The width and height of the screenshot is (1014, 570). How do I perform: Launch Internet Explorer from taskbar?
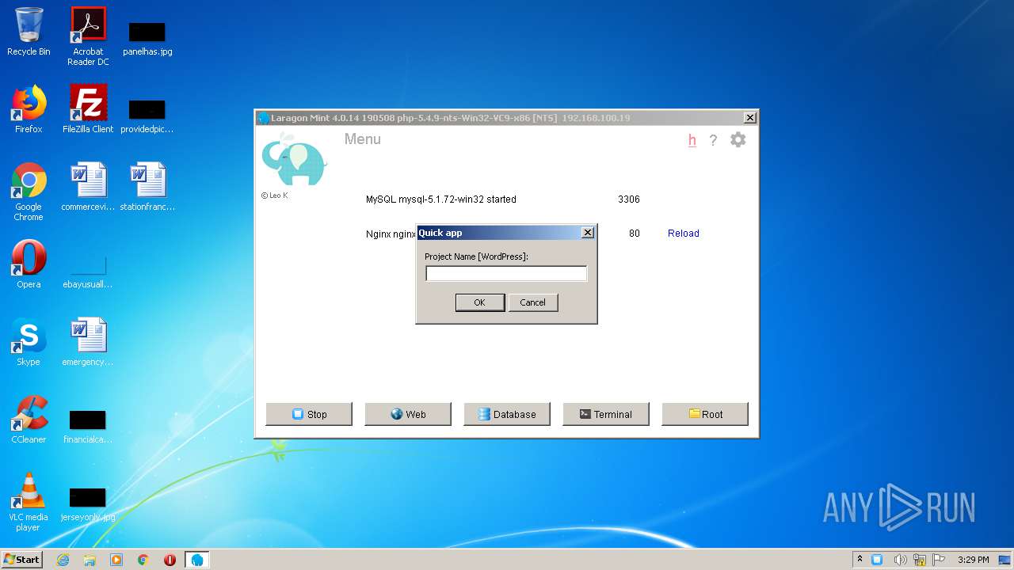point(63,560)
